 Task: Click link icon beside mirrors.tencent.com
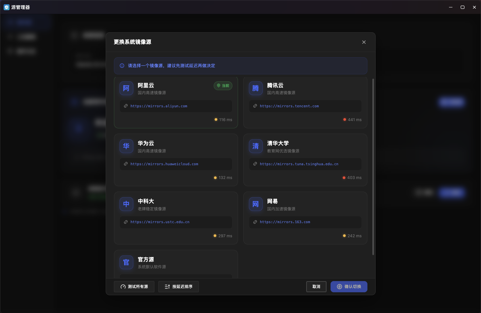255,106
